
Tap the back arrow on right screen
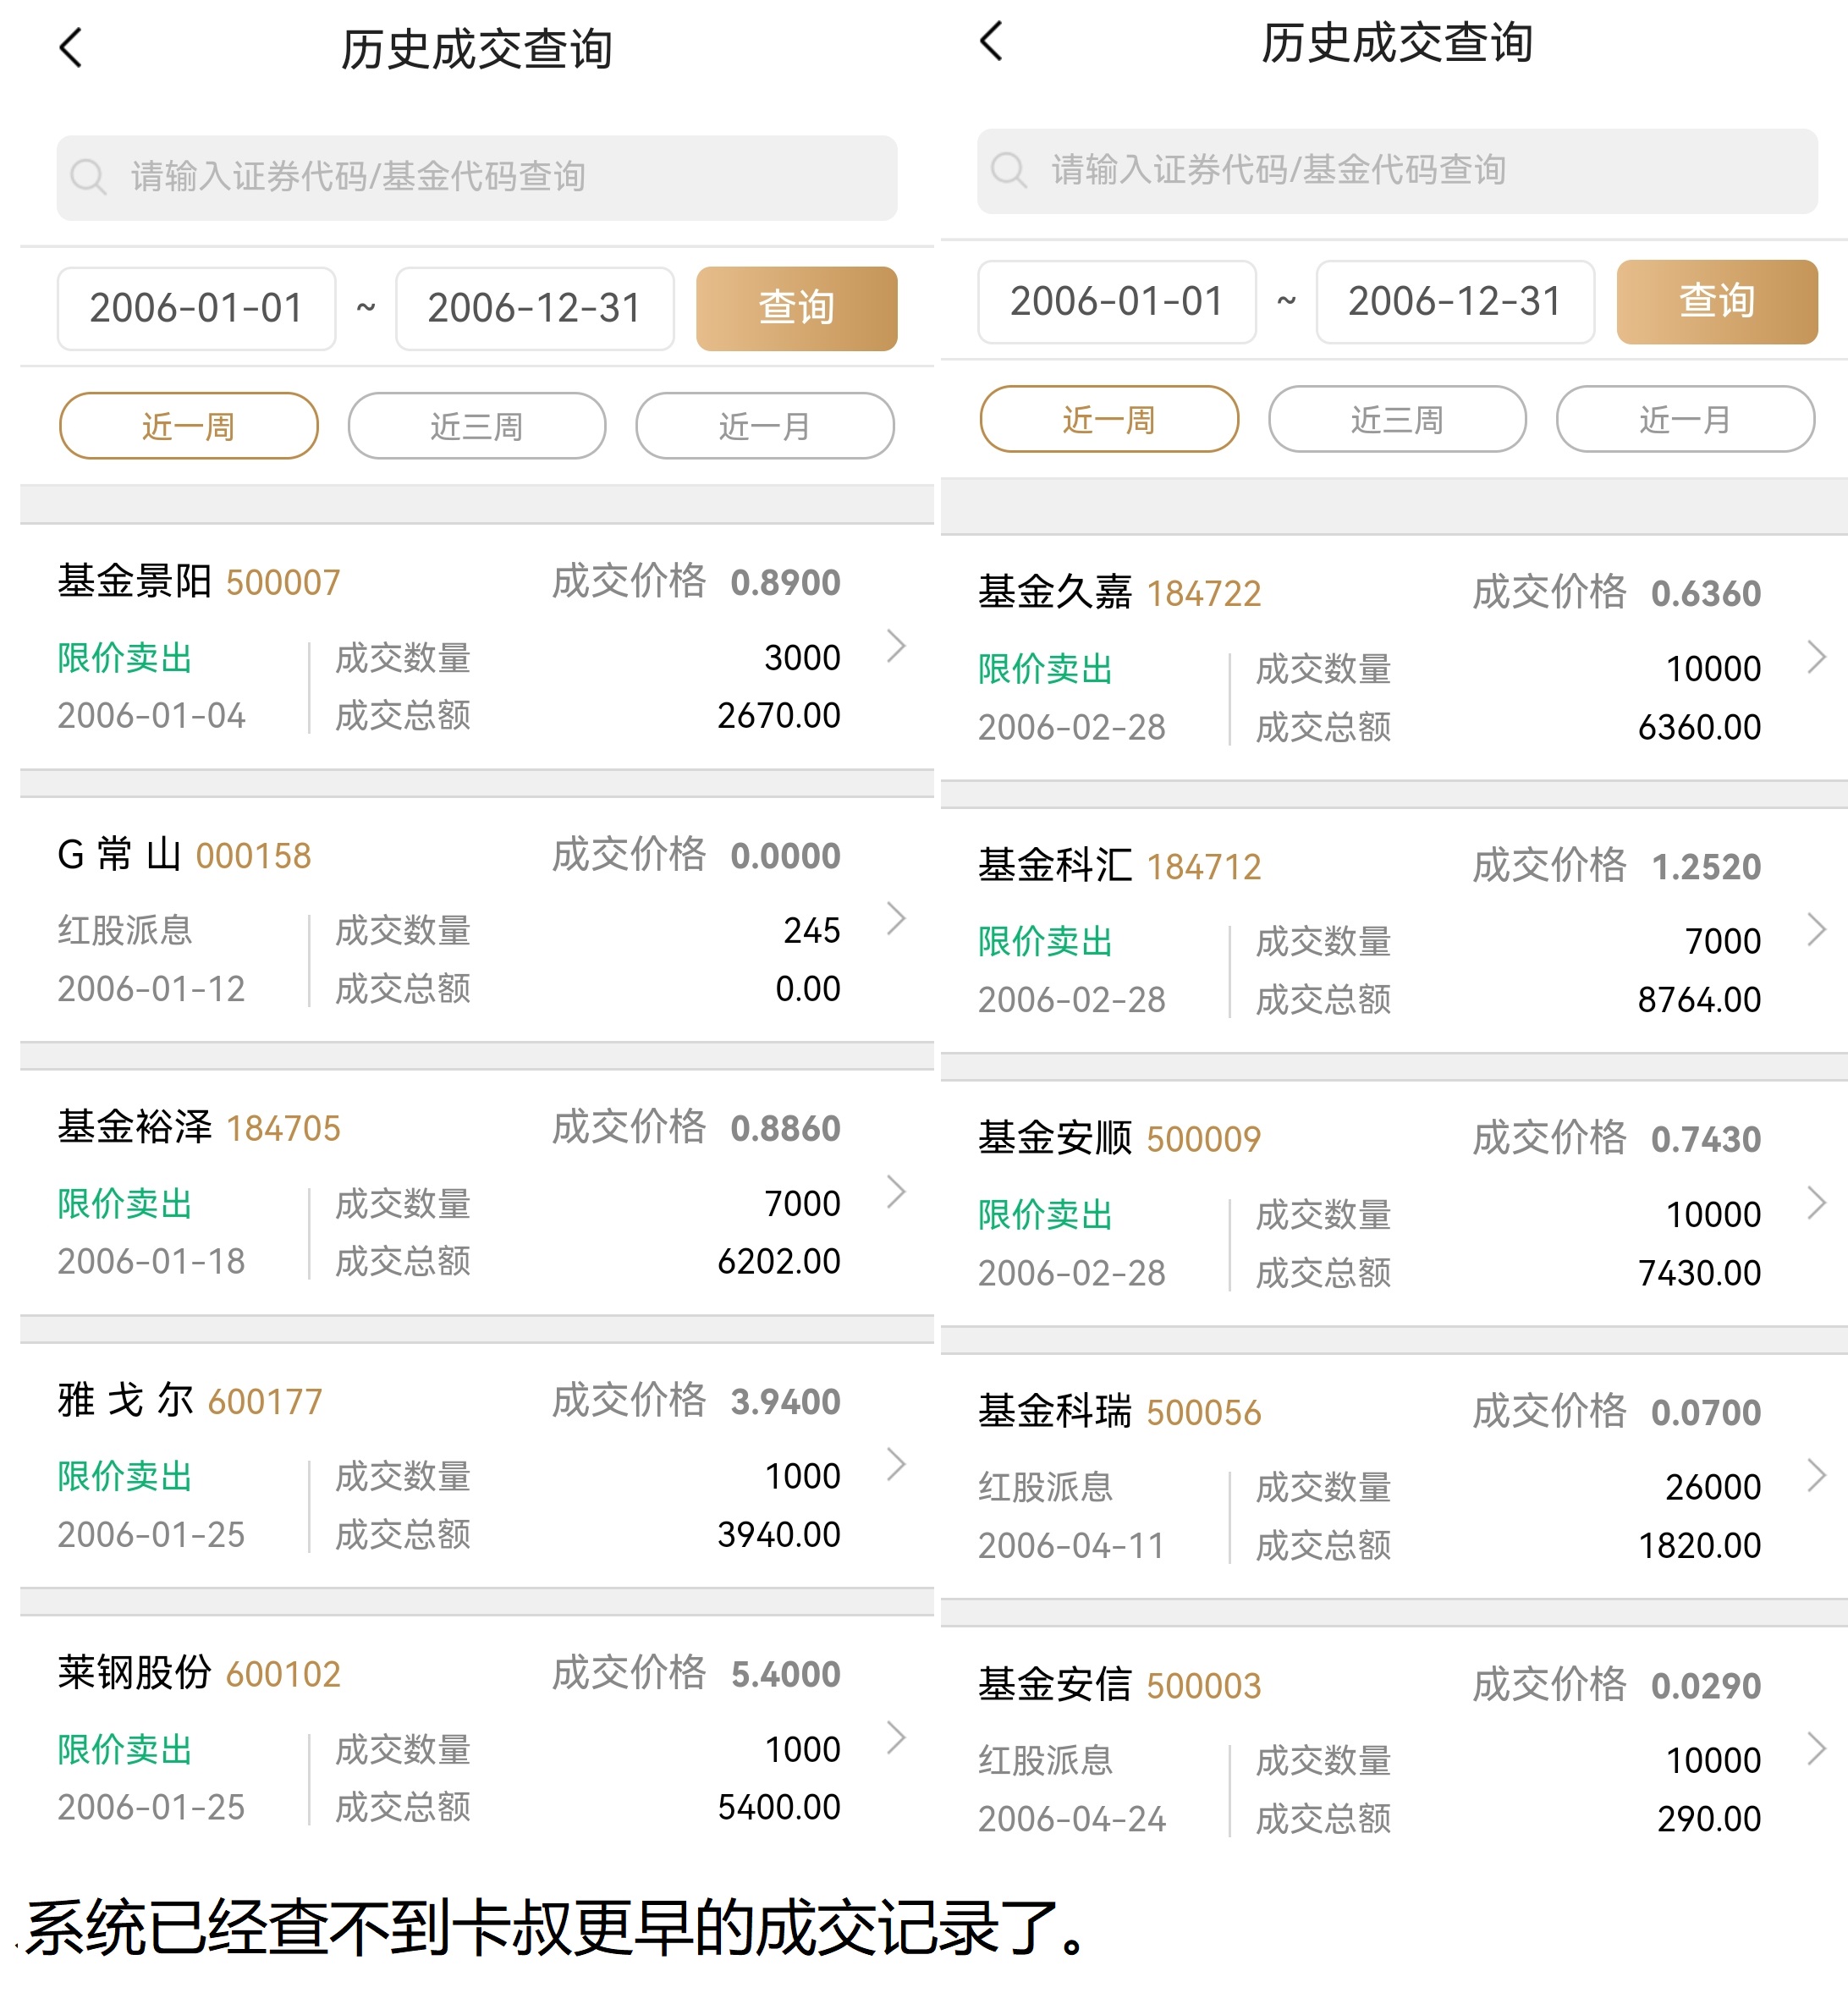click(990, 41)
